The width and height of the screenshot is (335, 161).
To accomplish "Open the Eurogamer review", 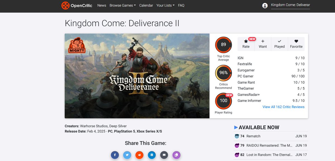I will click(246, 70).
